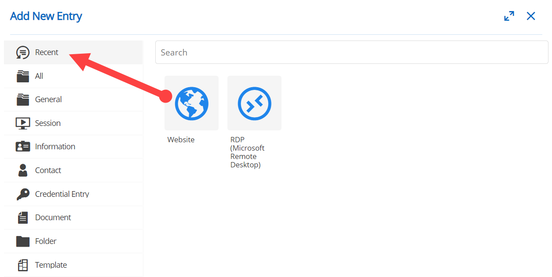Select the Session category label
Screen dimensions: 552x277
tap(48, 123)
